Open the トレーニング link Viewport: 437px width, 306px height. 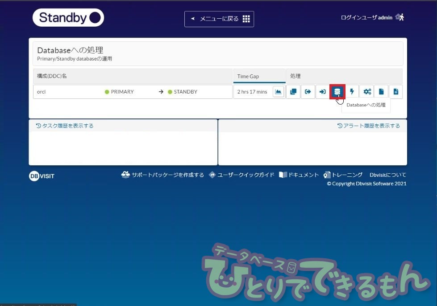coord(343,175)
